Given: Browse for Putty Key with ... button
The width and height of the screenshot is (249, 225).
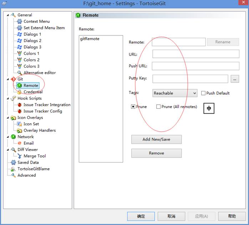Looking at the screenshot, I should (x=235, y=79).
